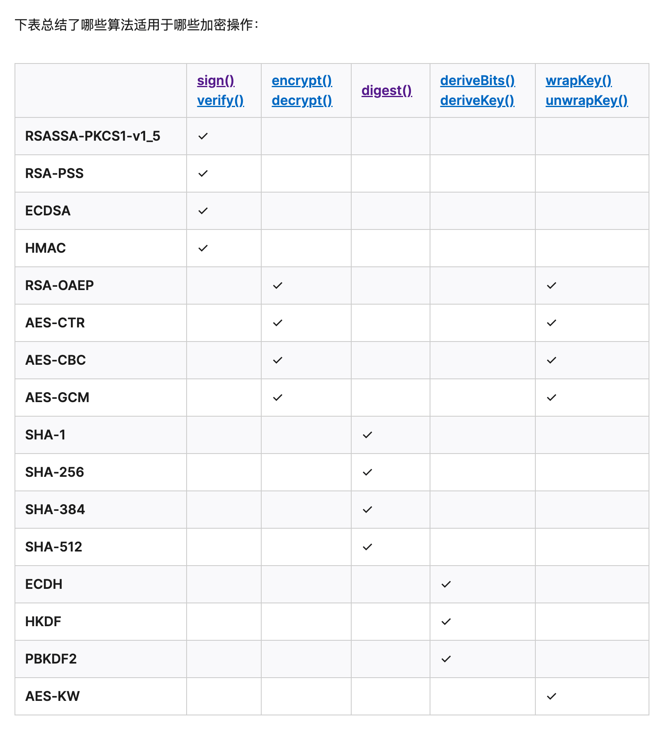Open the sign() link
The width and height of the screenshot is (661, 732).
point(216,81)
